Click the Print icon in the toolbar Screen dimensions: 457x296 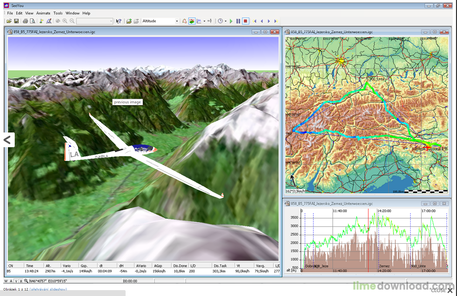(x=25, y=21)
